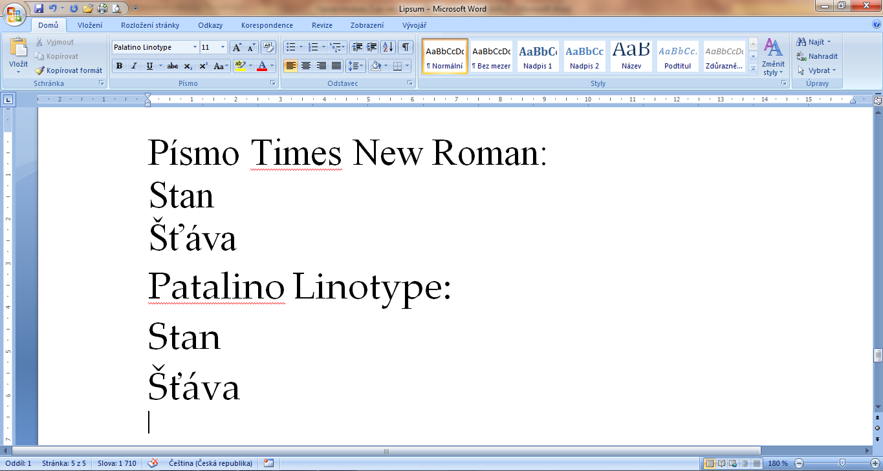Expand the borders dropdown arrow
Viewport: 883px width, 471px height.
(407, 66)
